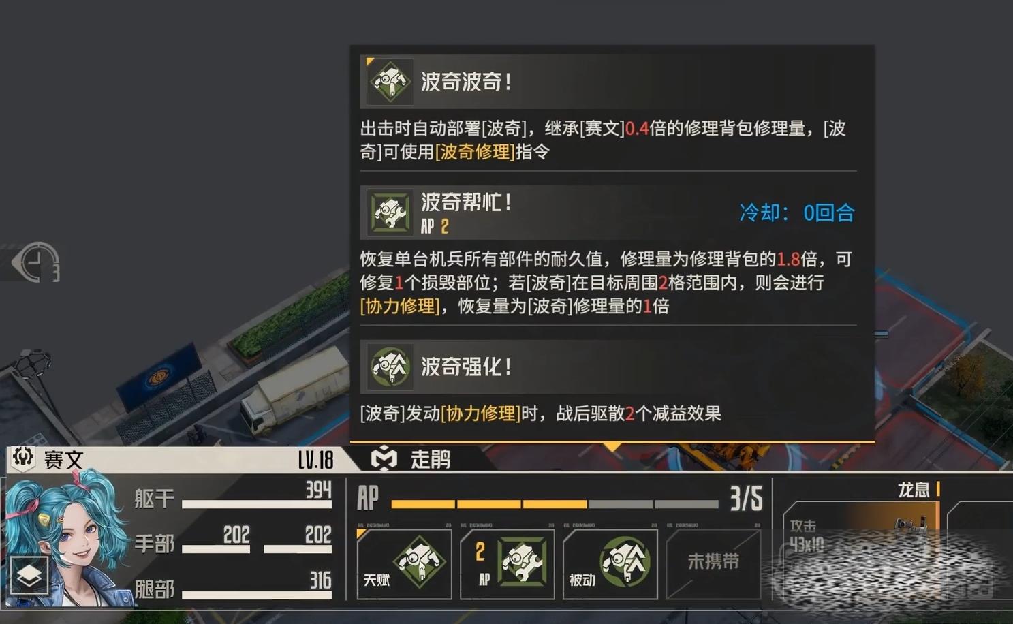Viewport: 1013px width, 624px height.
Task: Click the 腿部 legs durability bar
Action: [257, 595]
